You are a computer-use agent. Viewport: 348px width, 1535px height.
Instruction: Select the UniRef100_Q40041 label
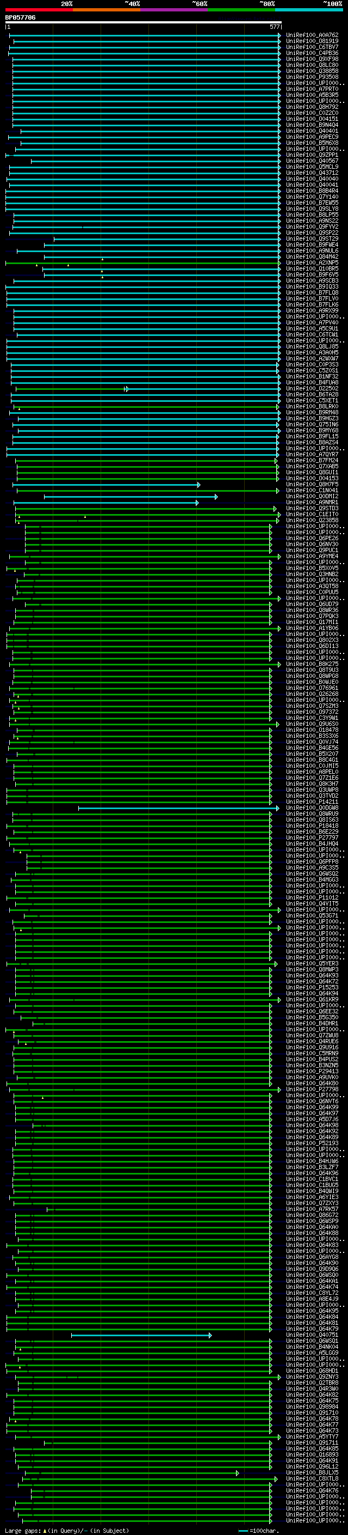coord(312,185)
